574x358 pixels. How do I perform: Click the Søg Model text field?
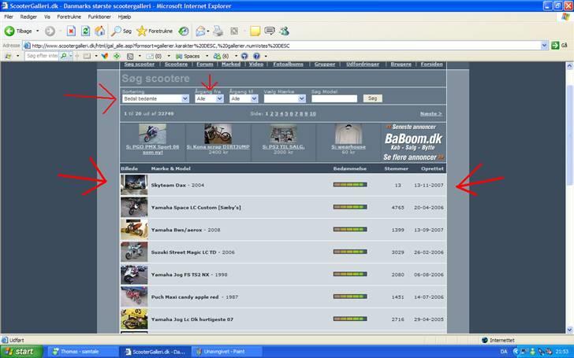tap(334, 98)
